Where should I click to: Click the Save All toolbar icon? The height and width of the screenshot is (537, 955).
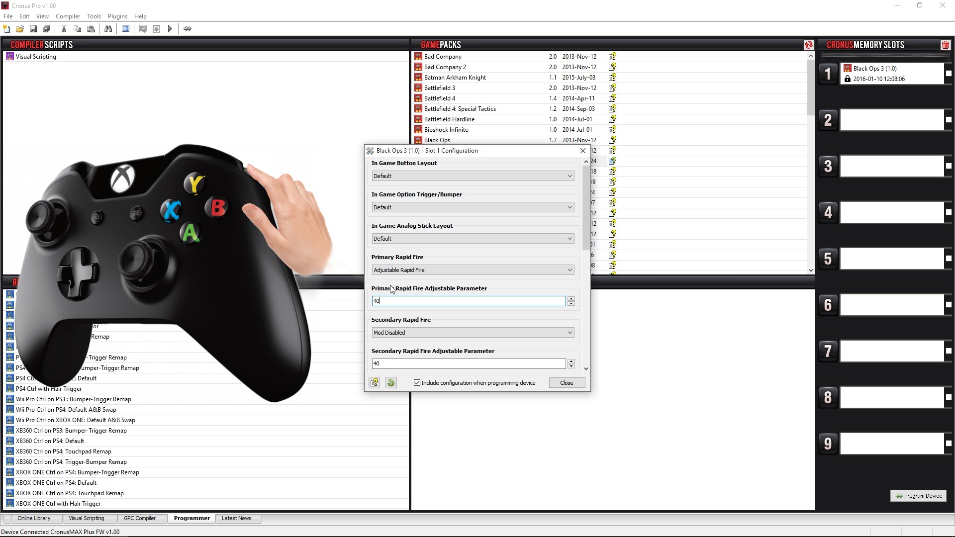(47, 29)
